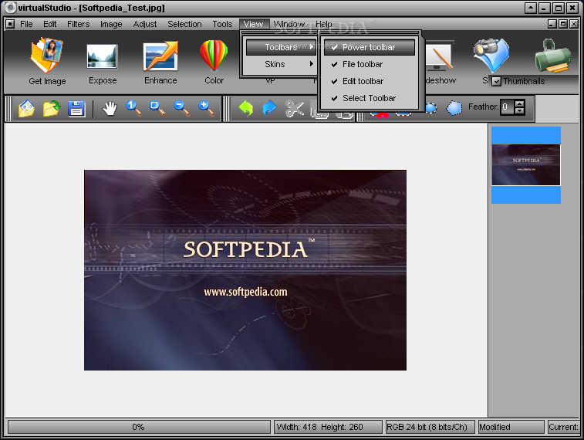The image size is (584, 440).
Task: Select the zoom-to-fit magnifier
Action: [157, 108]
